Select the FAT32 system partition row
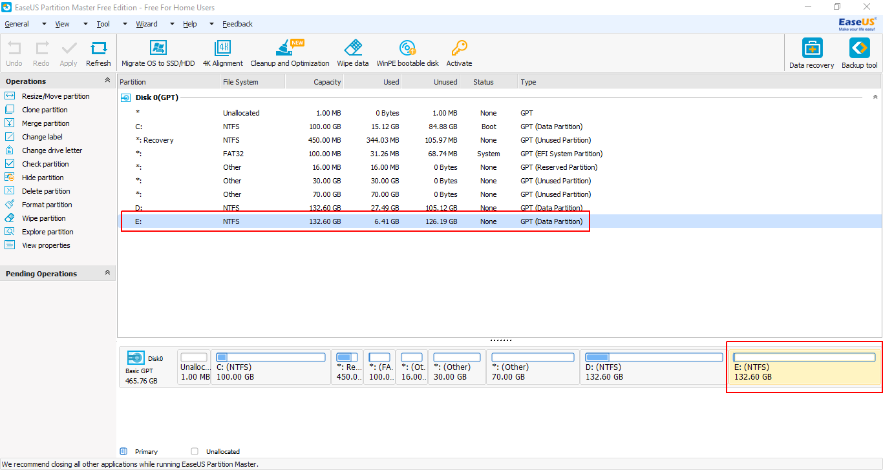The height and width of the screenshot is (470, 883). coord(500,154)
